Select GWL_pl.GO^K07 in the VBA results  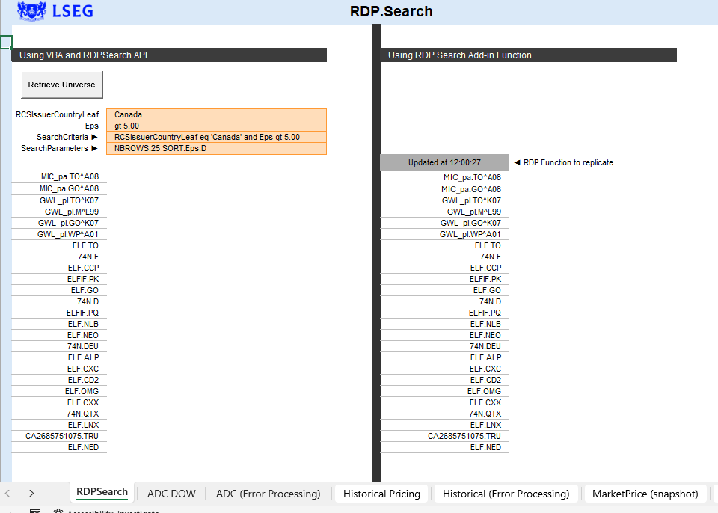59,223
